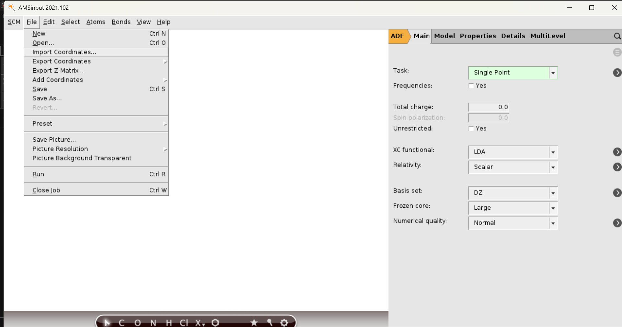Expand the Add Coordinates submenu
Screen dimensions: 622x327
click(96, 80)
